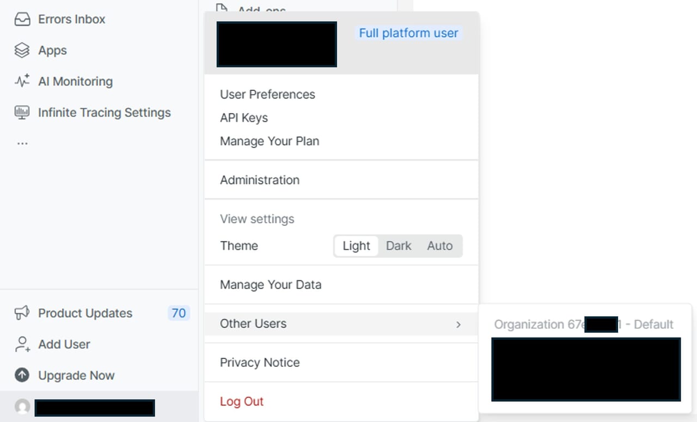This screenshot has width=697, height=422.
Task: Switch theme to Light
Action: [x=356, y=246]
